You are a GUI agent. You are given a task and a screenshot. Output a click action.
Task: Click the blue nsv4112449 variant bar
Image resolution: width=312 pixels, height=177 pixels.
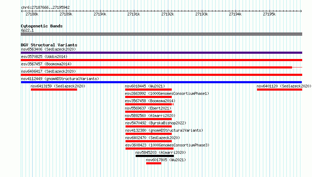161,82
